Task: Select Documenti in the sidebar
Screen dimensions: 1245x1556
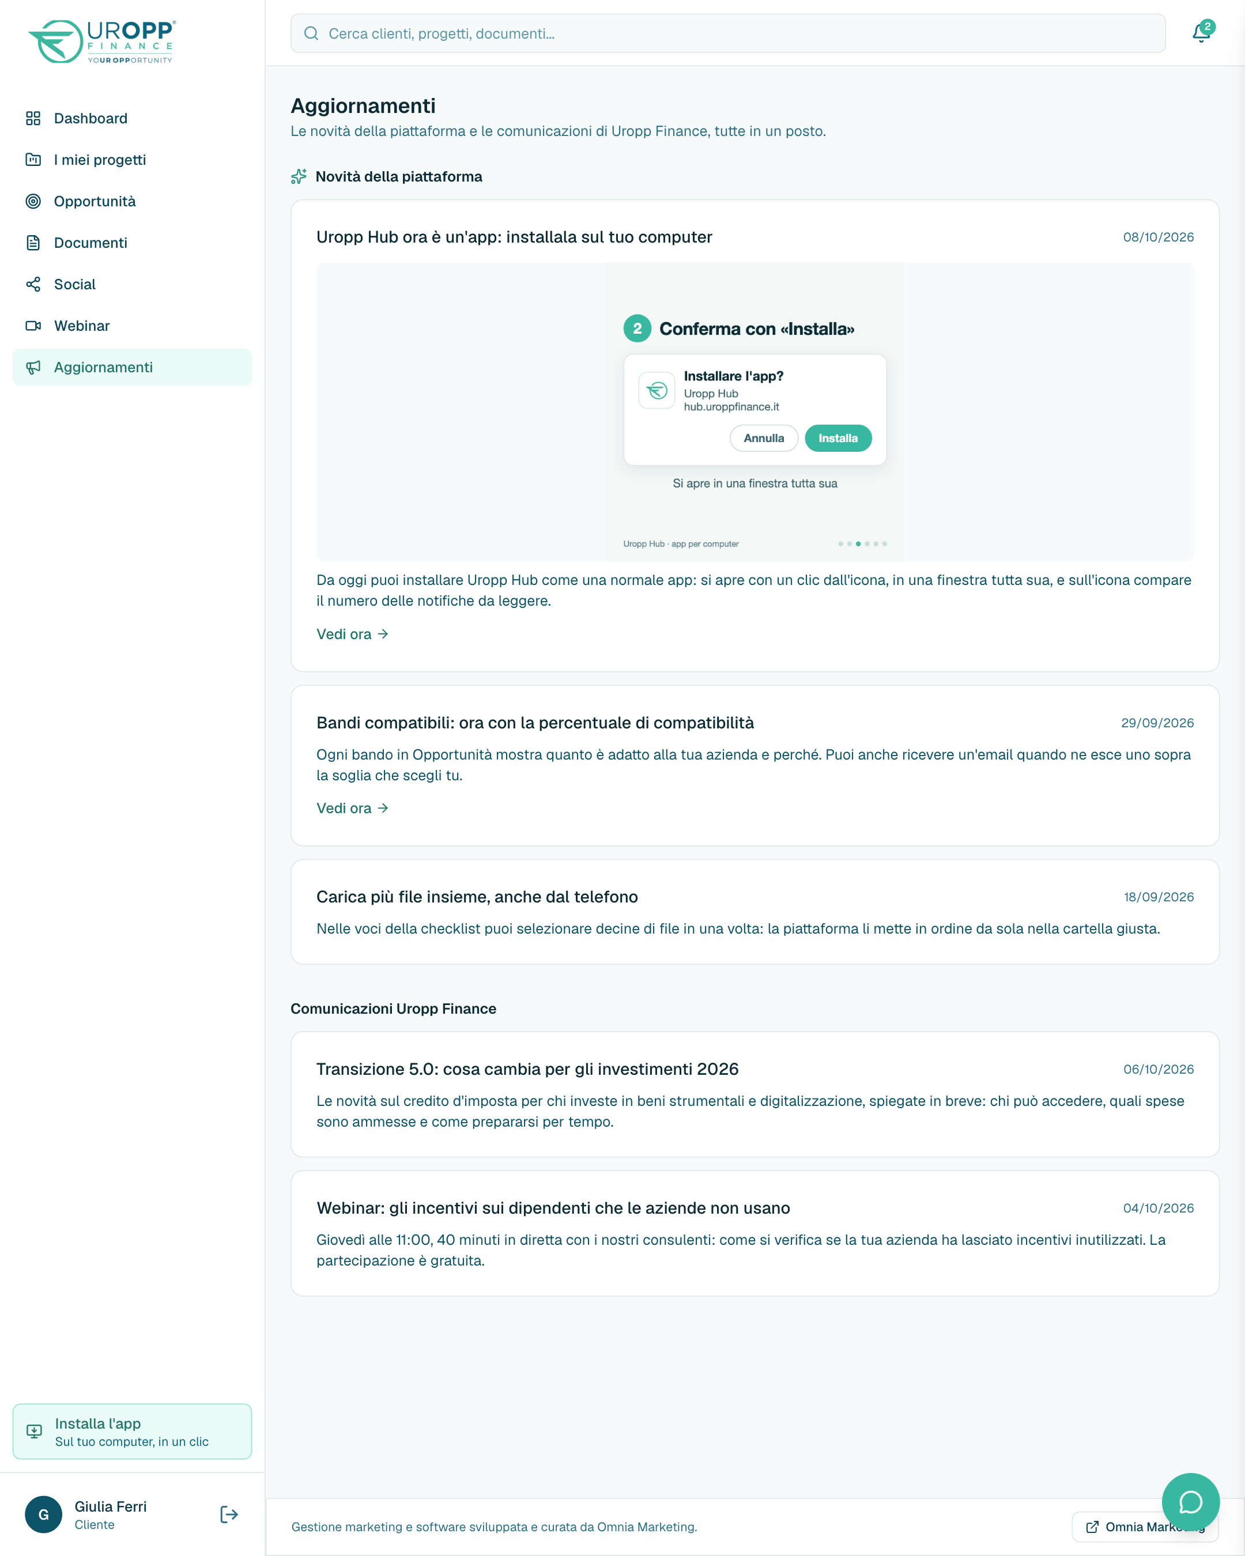Action: coord(132,243)
